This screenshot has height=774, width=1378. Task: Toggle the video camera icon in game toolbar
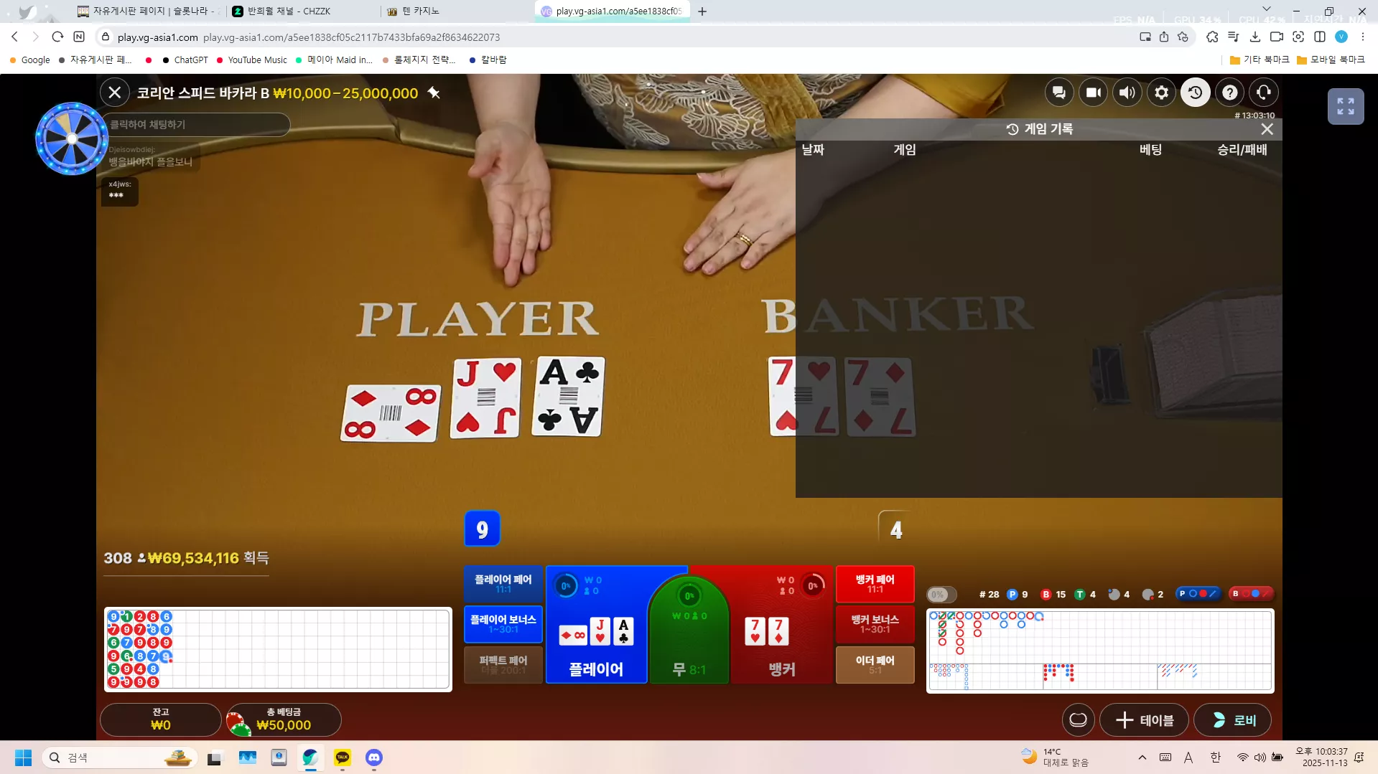click(1093, 93)
